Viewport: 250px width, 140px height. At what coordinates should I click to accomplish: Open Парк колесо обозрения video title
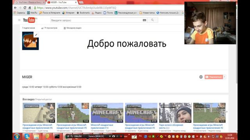pos(171,126)
